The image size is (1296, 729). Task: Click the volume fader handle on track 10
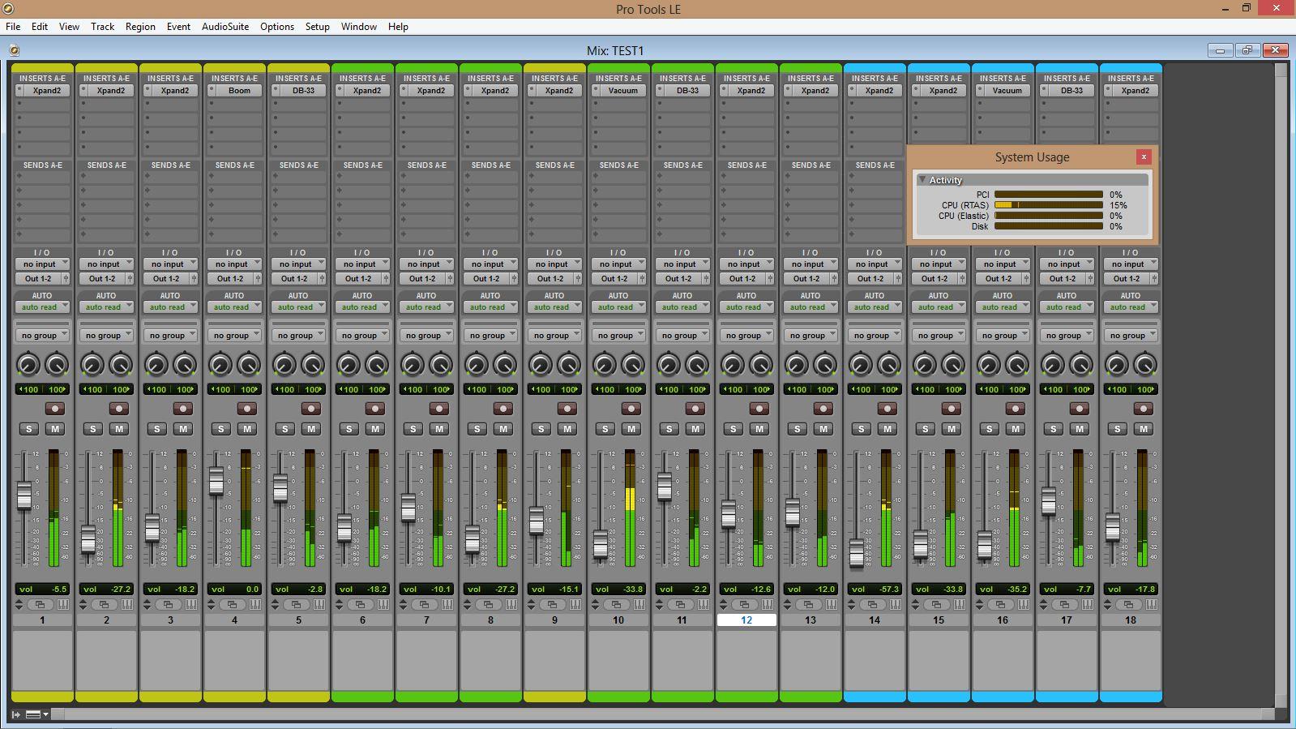click(x=601, y=544)
